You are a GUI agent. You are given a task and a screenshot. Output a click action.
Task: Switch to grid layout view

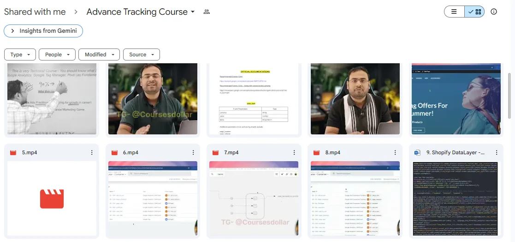click(474, 12)
